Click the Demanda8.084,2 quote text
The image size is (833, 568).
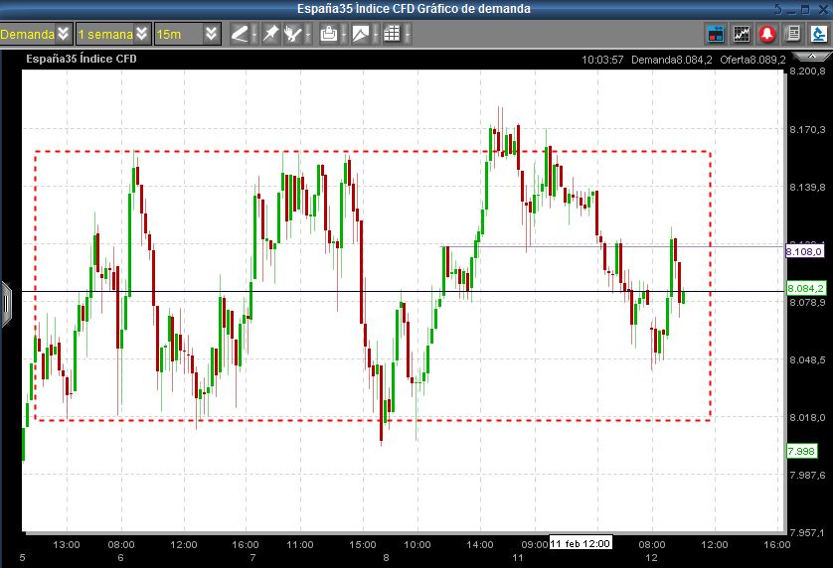pyautogui.click(x=672, y=60)
